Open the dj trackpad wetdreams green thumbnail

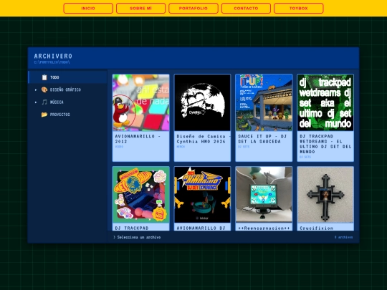pyautogui.click(x=325, y=102)
